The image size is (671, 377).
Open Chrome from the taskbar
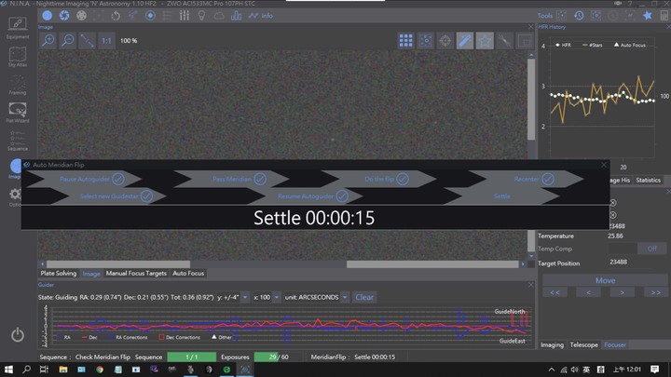100,370
